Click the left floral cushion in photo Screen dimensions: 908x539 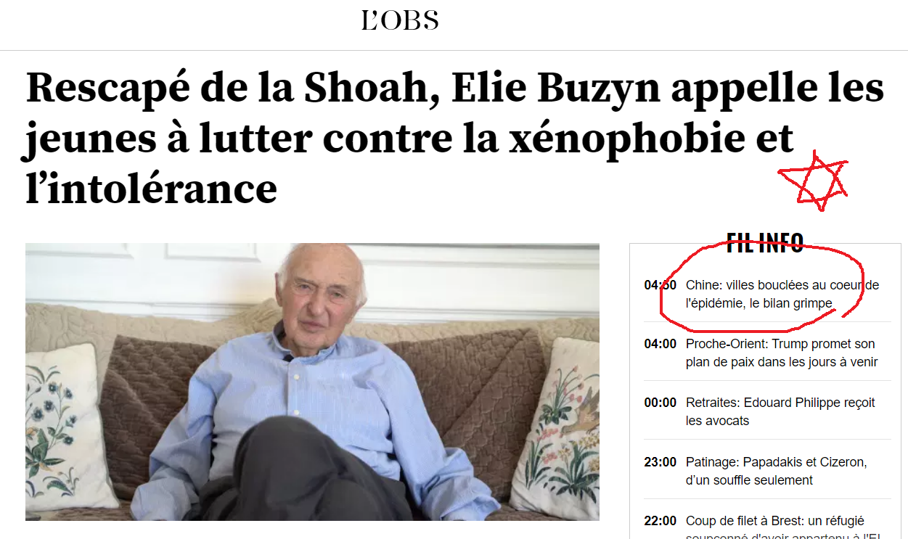click(x=70, y=427)
